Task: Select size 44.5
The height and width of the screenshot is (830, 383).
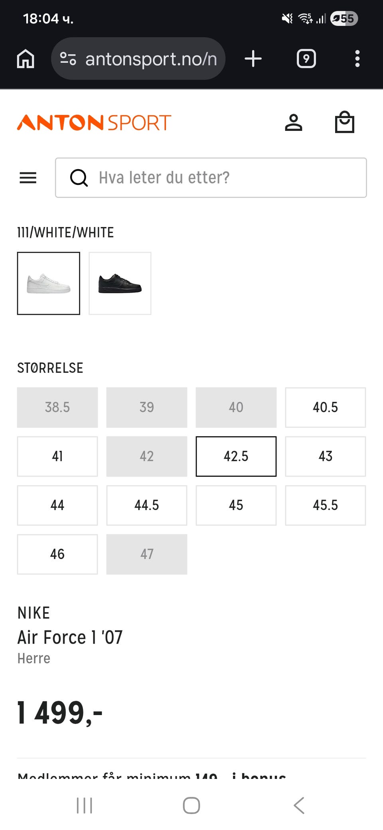Action: tap(147, 505)
